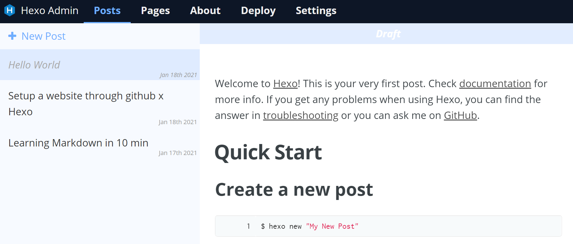Click the Create a new post heading
573x244 pixels.
pyautogui.click(x=294, y=190)
